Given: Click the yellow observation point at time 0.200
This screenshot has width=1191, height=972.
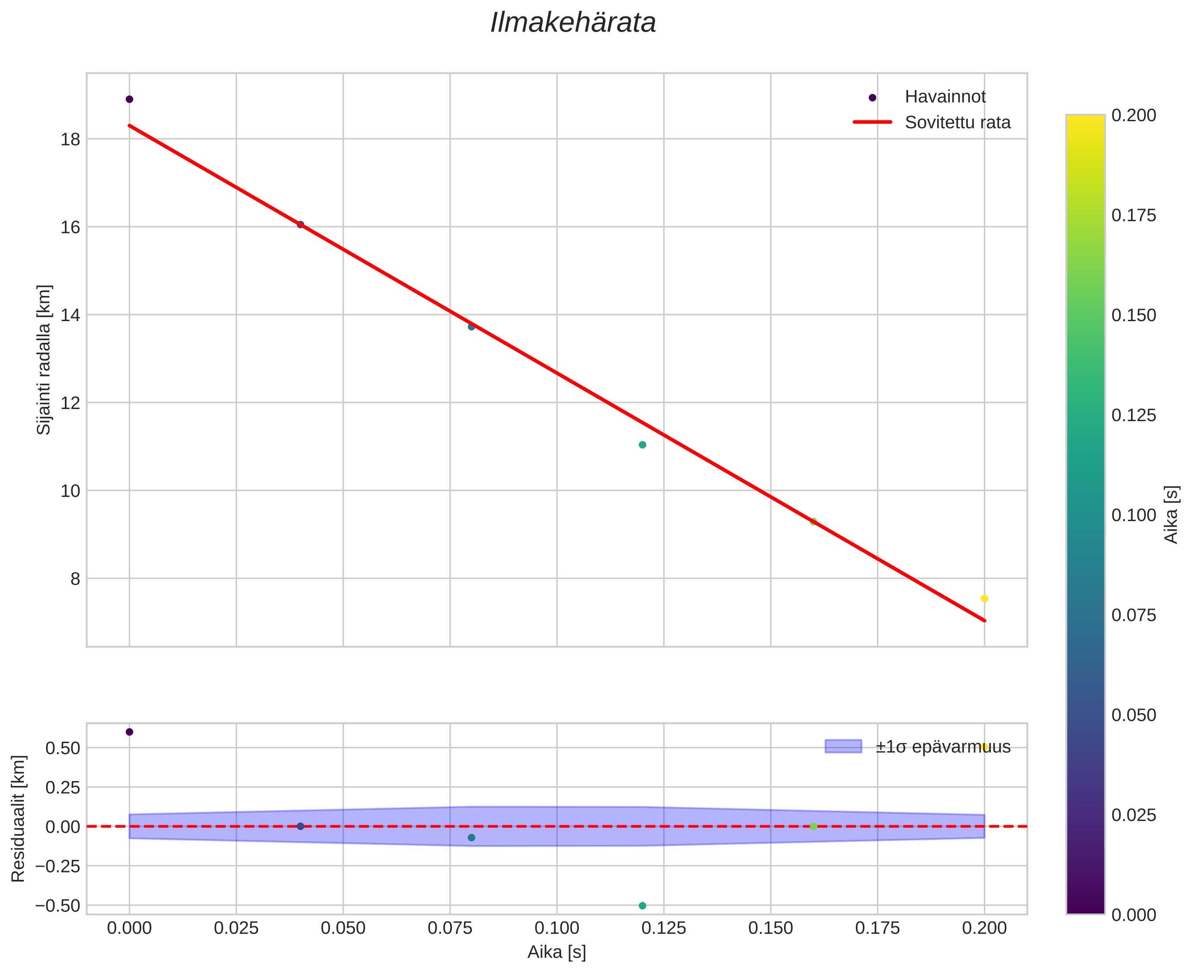Looking at the screenshot, I should click(984, 599).
